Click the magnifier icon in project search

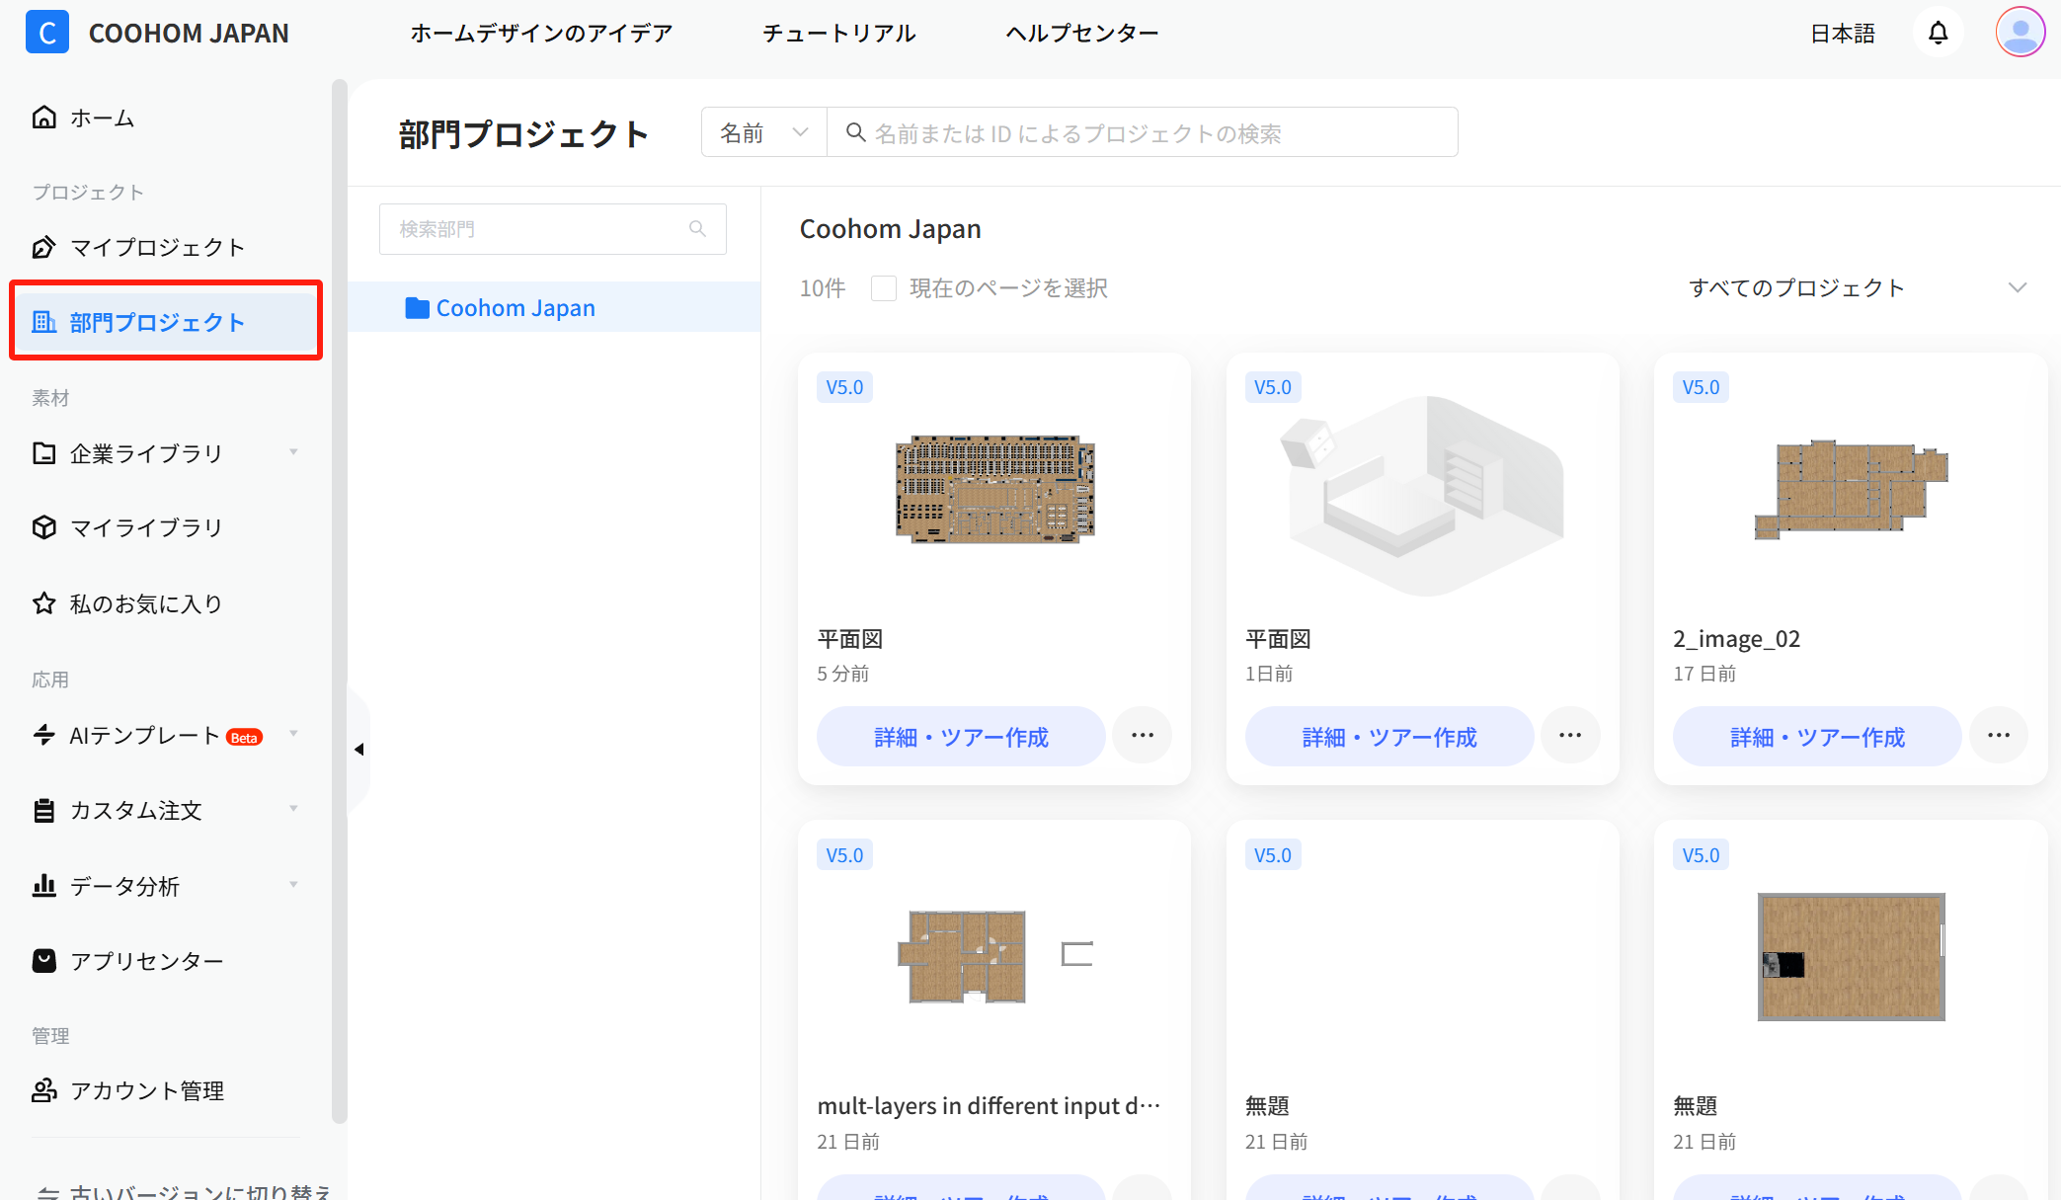click(855, 132)
